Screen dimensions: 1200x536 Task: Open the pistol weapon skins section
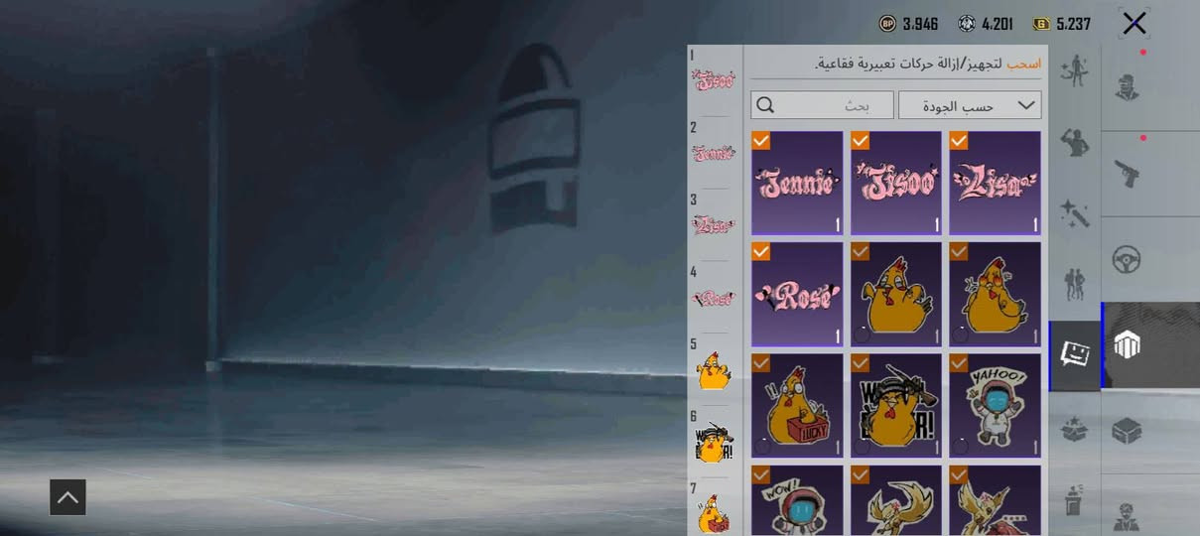click(1127, 174)
